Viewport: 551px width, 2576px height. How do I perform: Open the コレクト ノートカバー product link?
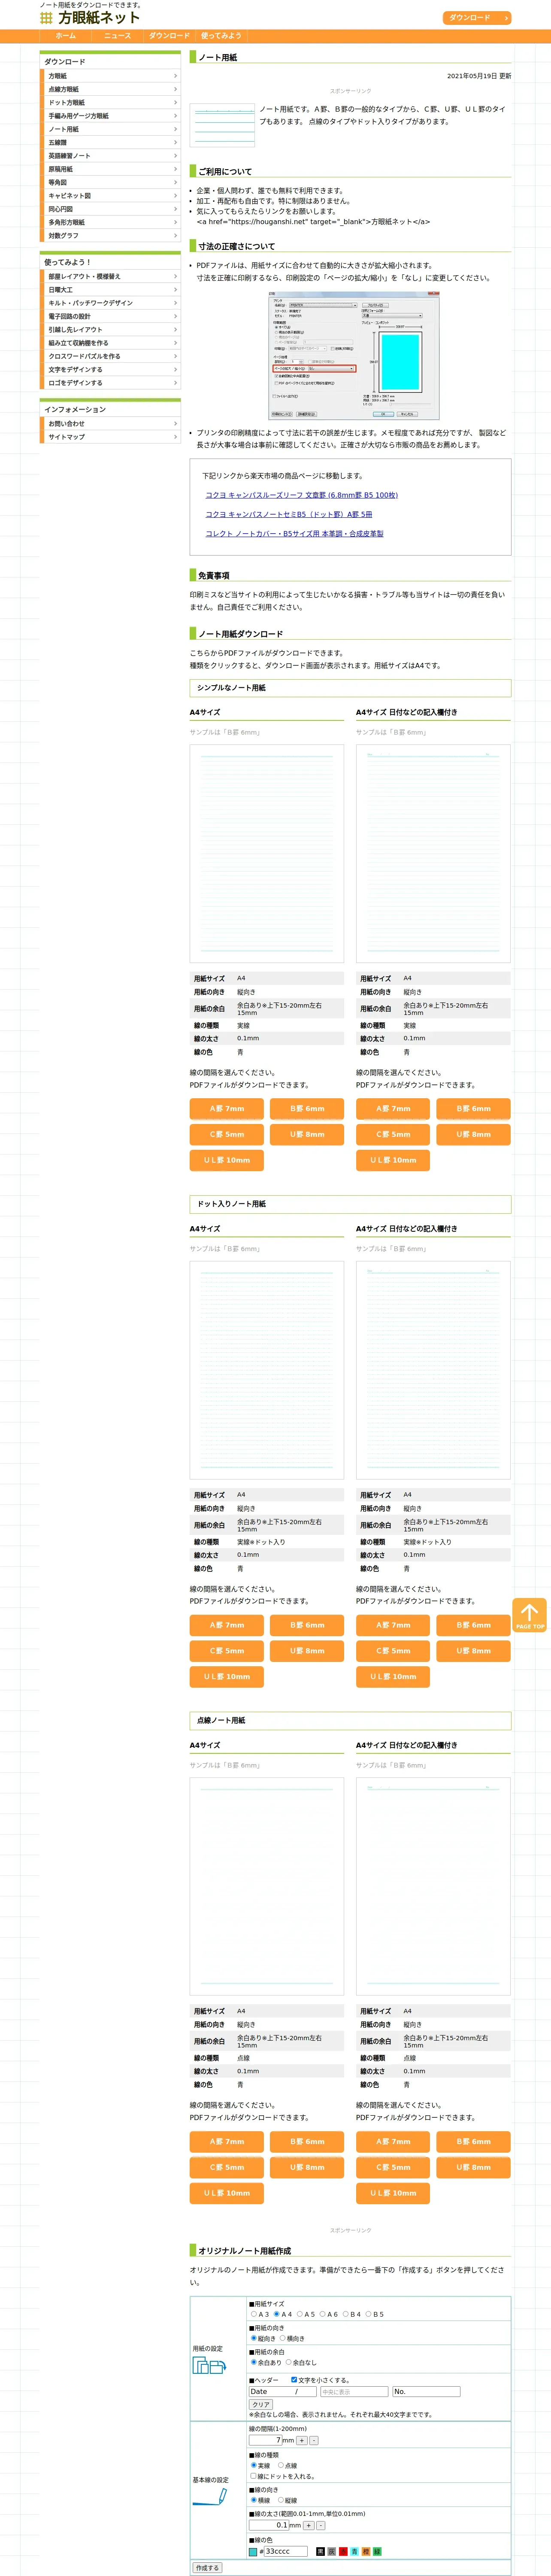[295, 534]
